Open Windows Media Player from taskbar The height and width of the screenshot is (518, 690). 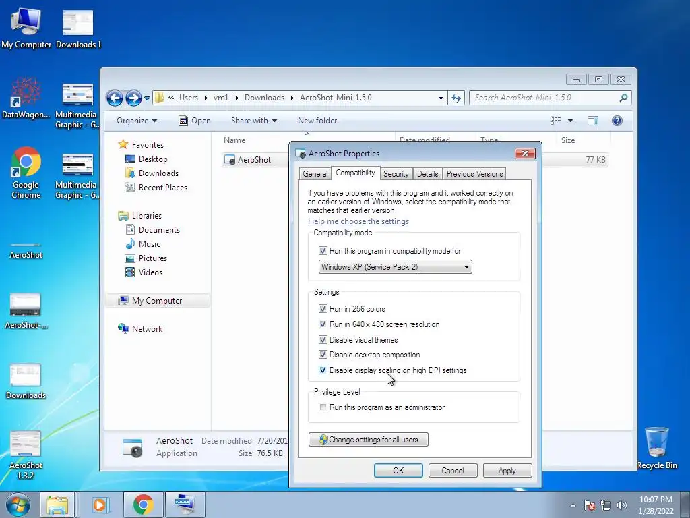tap(100, 505)
